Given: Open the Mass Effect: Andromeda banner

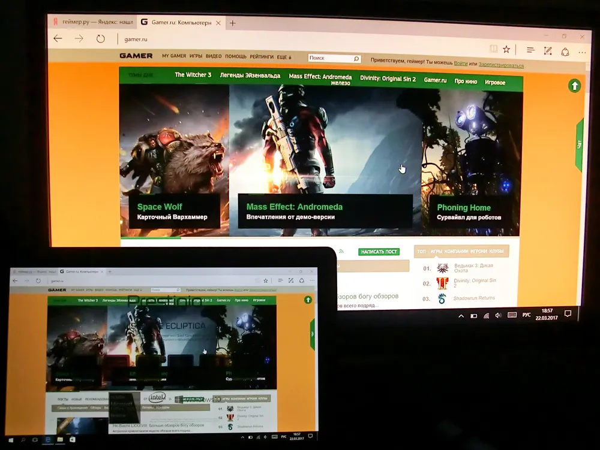Looking at the screenshot, I should coord(325,212).
